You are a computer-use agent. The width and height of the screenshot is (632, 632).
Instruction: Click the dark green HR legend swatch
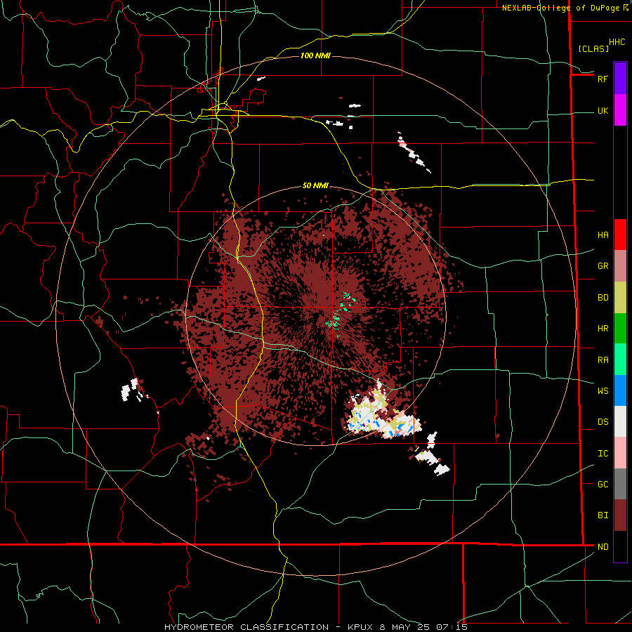pyautogui.click(x=620, y=329)
